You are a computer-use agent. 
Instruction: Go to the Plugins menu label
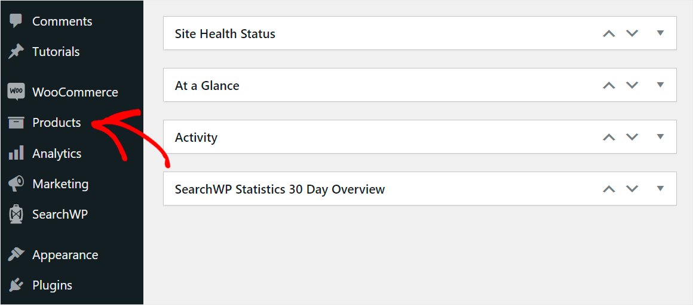coord(52,285)
